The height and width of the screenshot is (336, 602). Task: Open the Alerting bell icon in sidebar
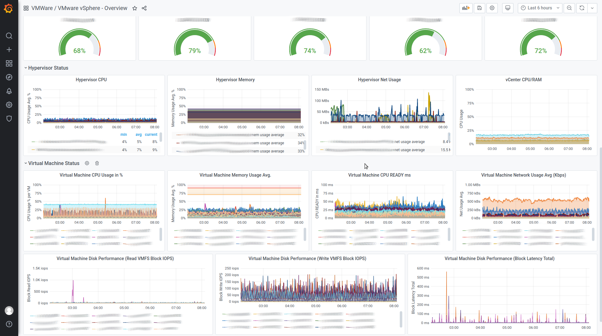pos(9,91)
